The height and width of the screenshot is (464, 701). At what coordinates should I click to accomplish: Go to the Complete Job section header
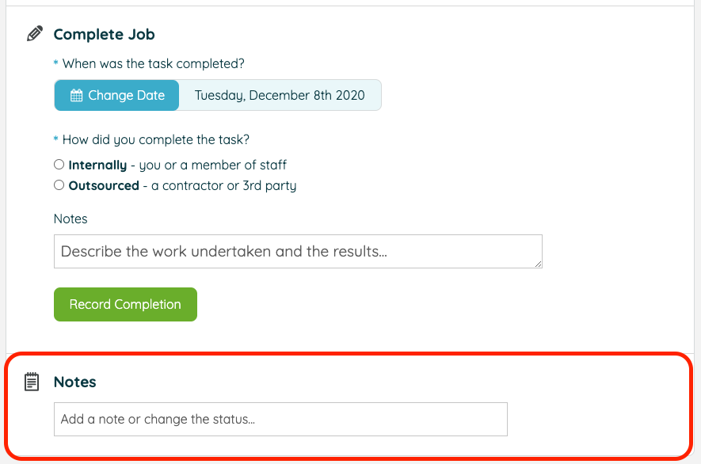[104, 34]
